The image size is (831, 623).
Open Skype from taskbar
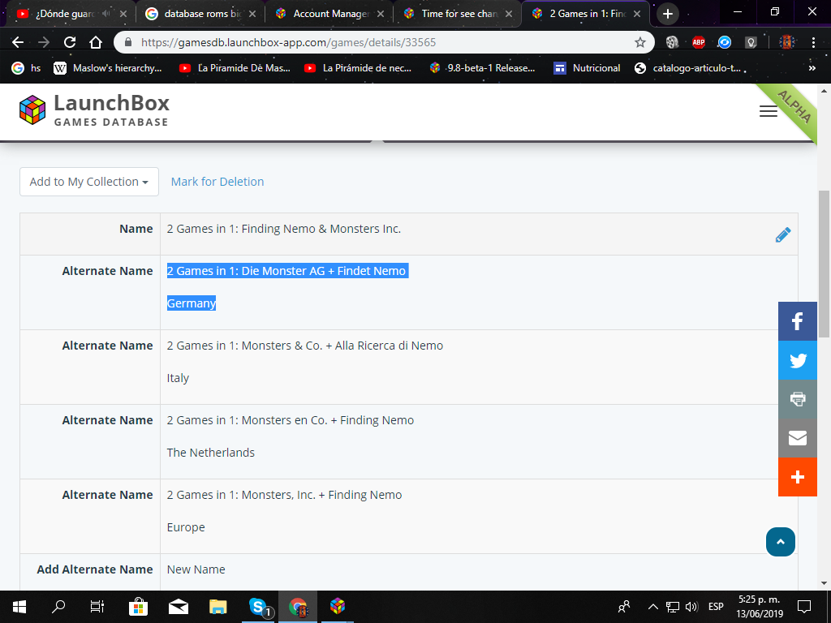click(x=258, y=607)
